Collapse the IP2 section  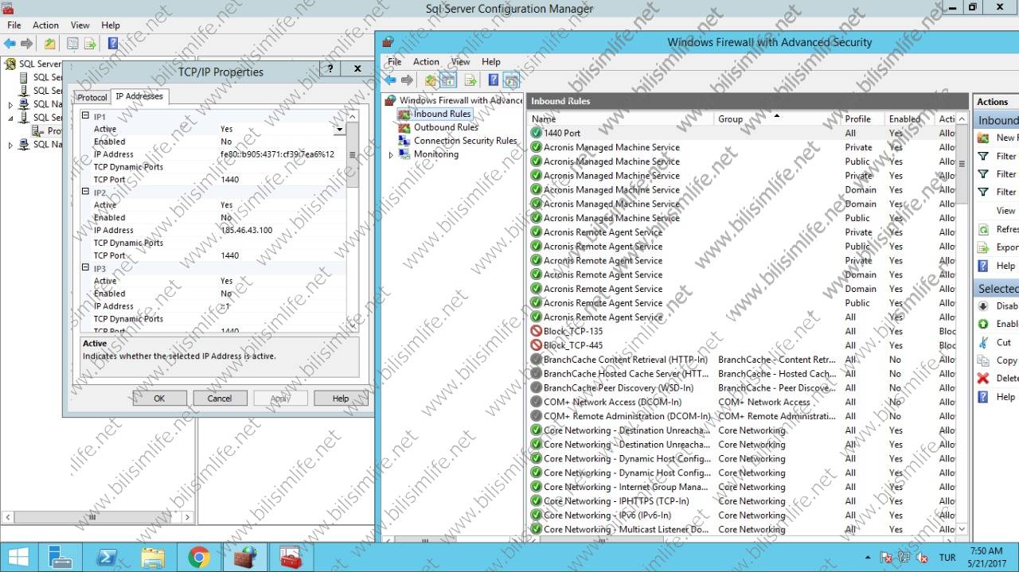(x=86, y=193)
